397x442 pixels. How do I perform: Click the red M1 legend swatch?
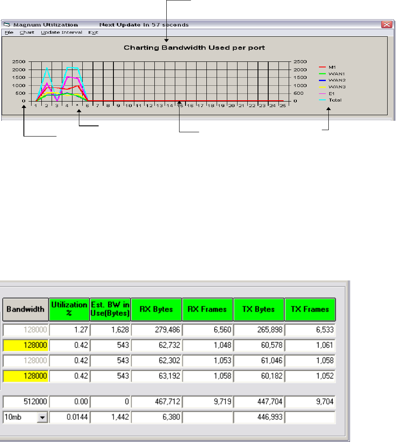tap(322, 67)
